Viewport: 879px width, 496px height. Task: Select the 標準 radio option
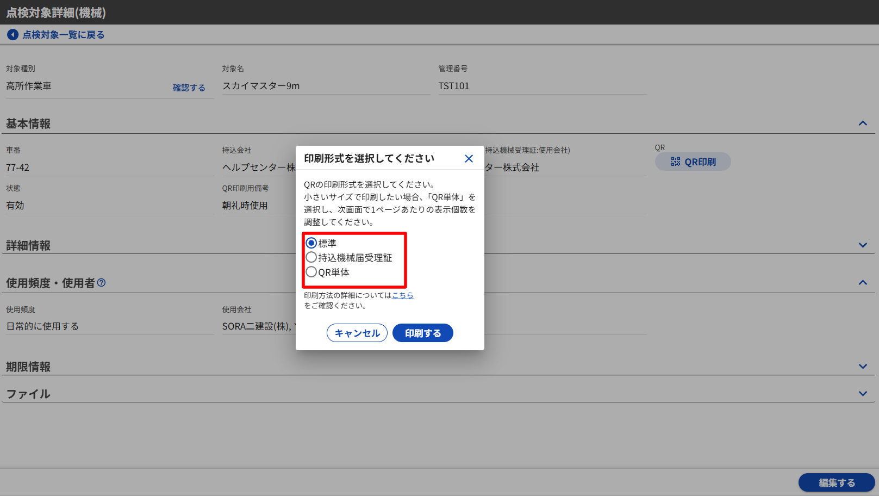[311, 243]
